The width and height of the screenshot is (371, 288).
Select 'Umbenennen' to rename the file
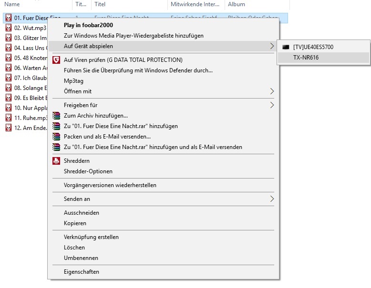[x=81, y=258]
